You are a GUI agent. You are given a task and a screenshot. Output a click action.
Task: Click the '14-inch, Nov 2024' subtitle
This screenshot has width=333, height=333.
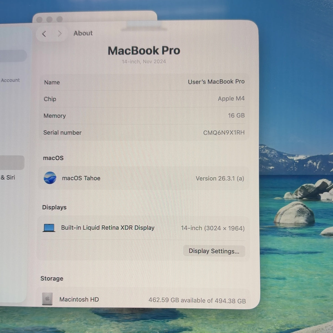point(144,62)
